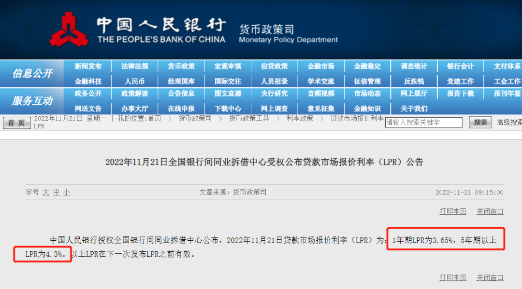The width and height of the screenshot is (522, 289).
Task: Go to 征信管理 section
Action: pos(367,82)
